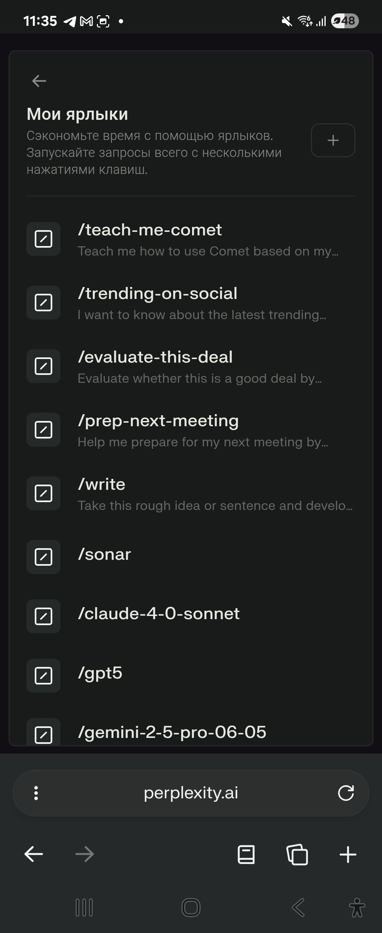382x933 pixels.
Task: Tap the icon beside /write shortcut
Action: pos(44,493)
